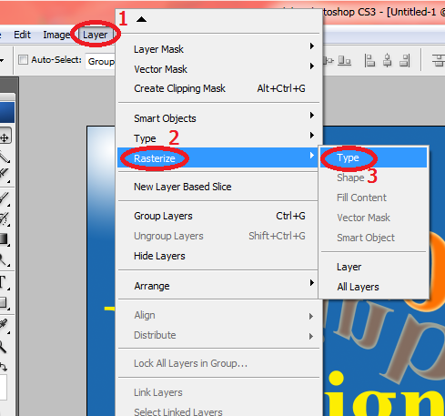Choose Layer in Rasterize submenu

tap(374, 267)
